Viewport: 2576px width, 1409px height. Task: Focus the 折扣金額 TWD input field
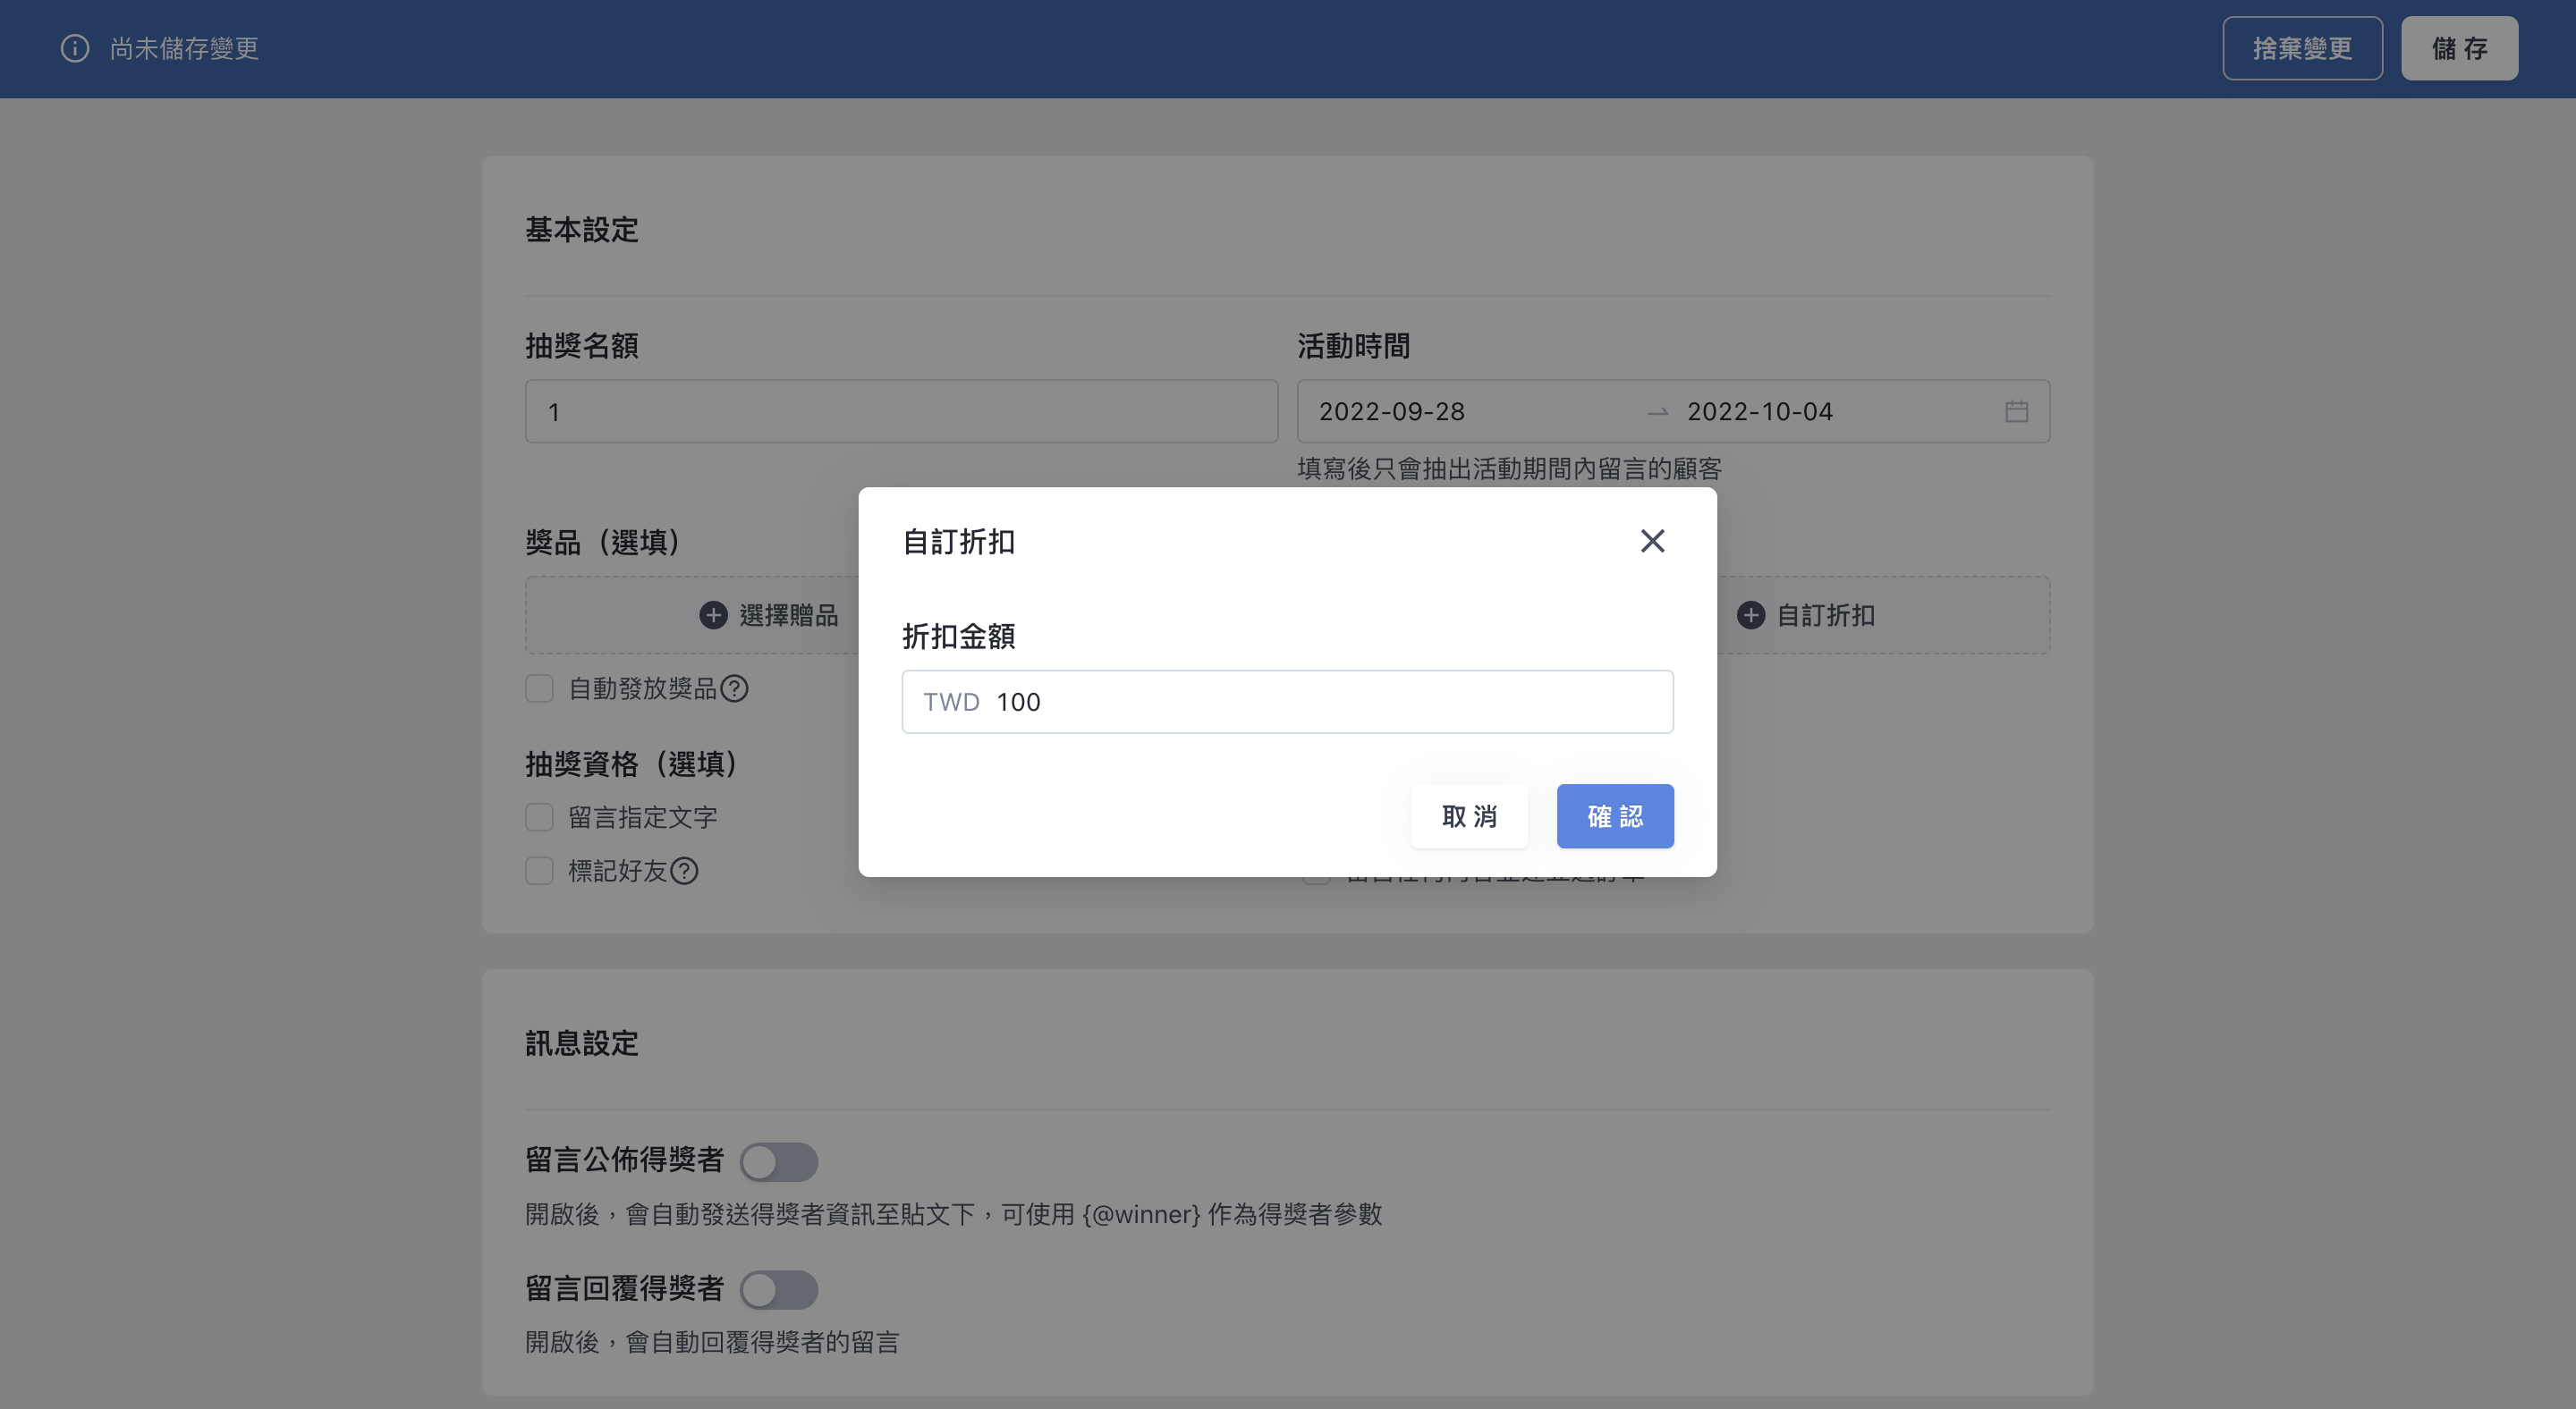pos(1287,702)
